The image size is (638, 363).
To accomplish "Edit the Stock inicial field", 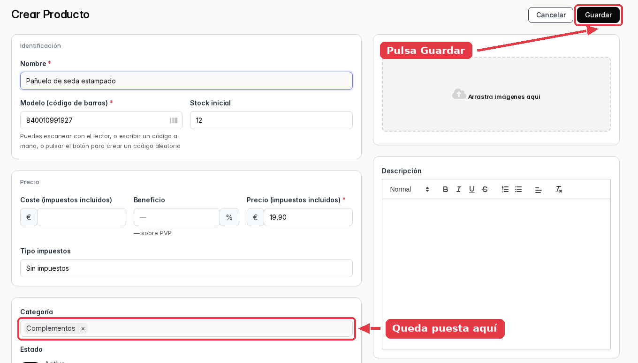I will click(x=271, y=120).
